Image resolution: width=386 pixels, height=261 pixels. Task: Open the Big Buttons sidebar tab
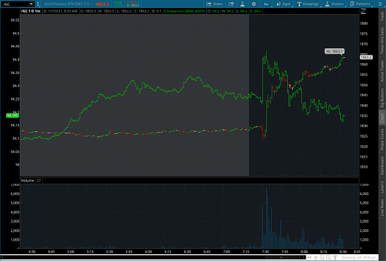[x=382, y=98]
